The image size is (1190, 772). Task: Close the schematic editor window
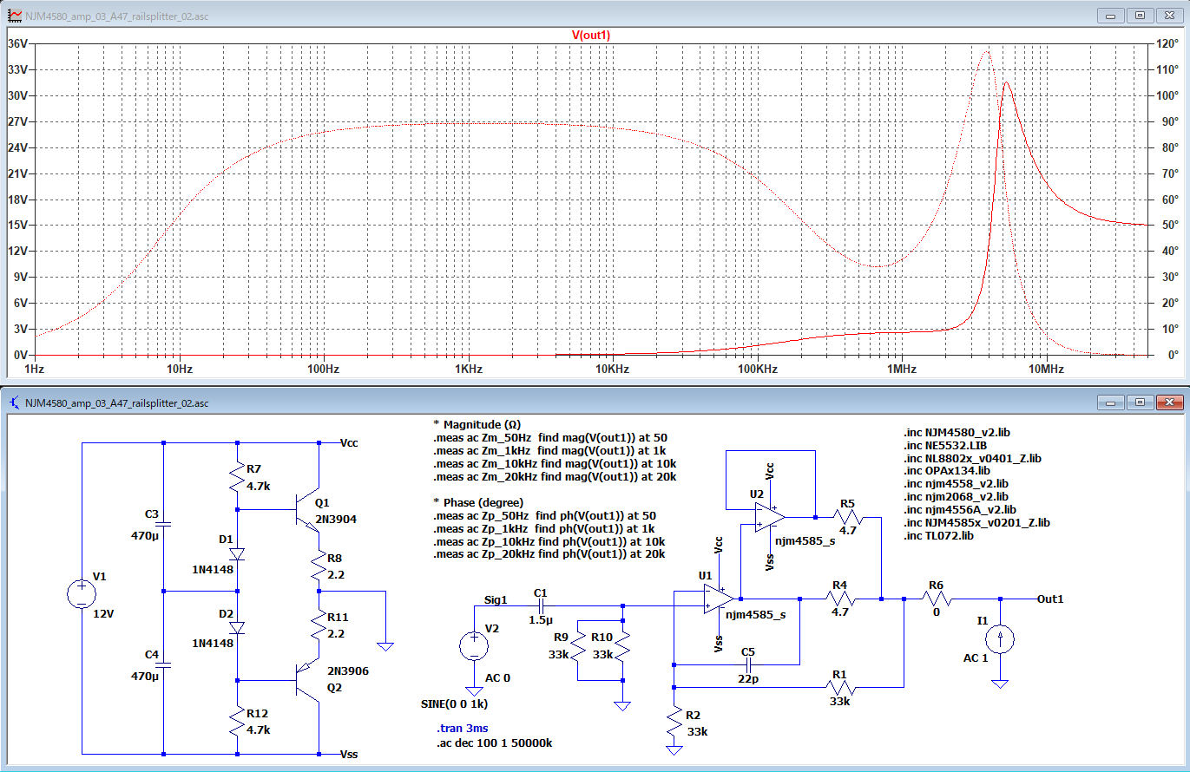coord(1168,402)
